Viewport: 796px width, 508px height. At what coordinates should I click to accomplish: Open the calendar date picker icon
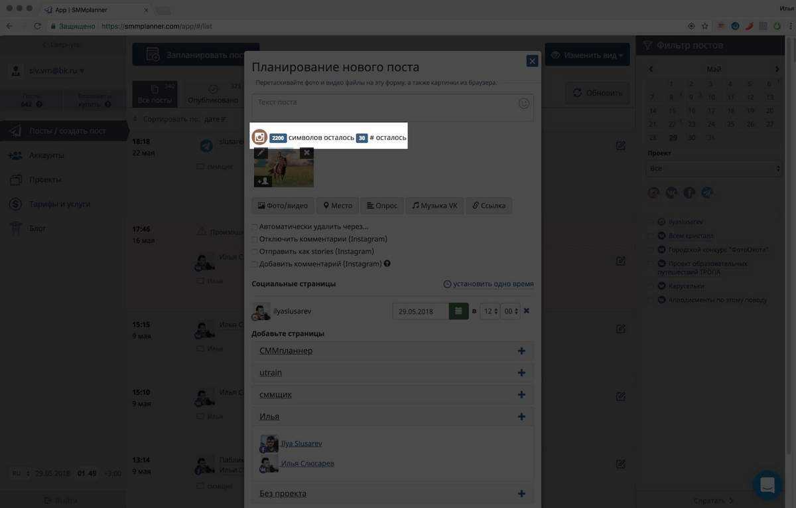pos(458,311)
